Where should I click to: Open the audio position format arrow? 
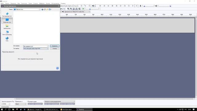click(x=42, y=104)
